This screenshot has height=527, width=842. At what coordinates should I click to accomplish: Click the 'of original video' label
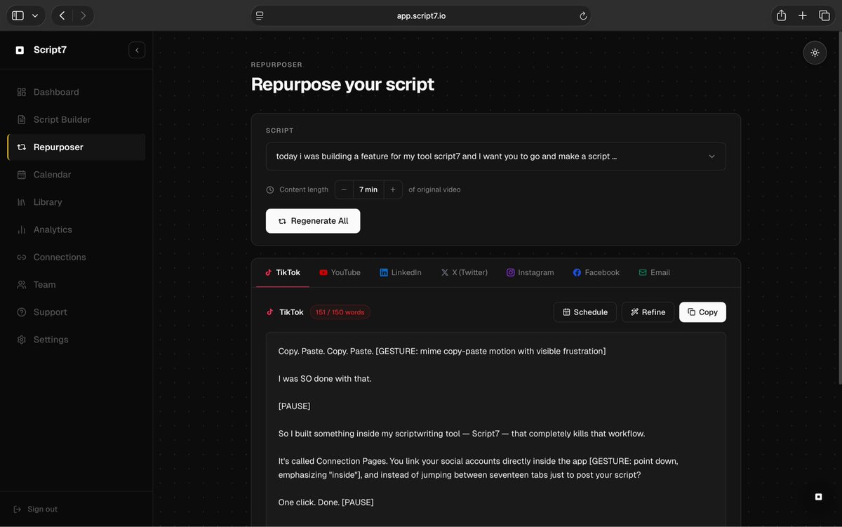click(x=434, y=189)
